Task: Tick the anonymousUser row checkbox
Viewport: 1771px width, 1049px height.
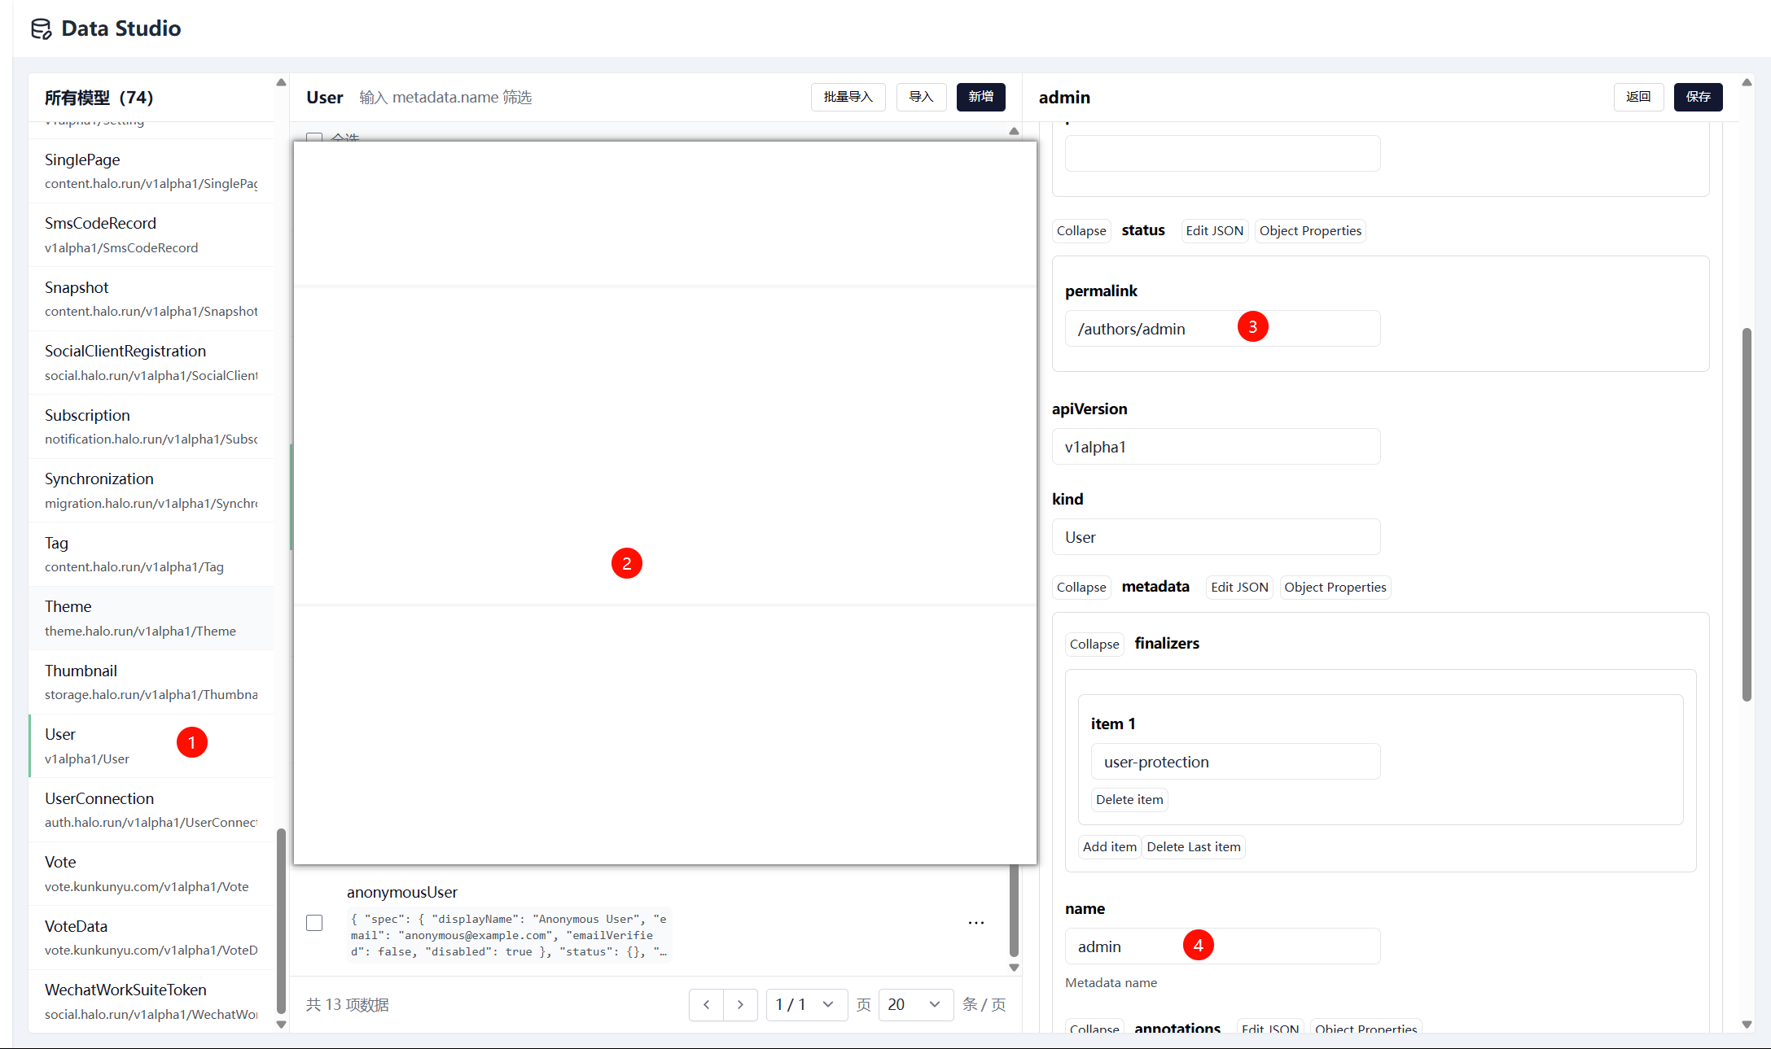Action: (x=314, y=923)
